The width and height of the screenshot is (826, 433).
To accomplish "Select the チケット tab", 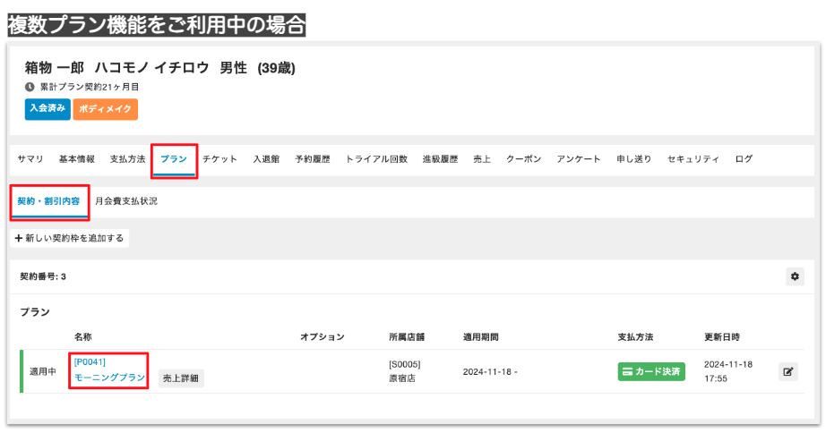I will click(220, 159).
